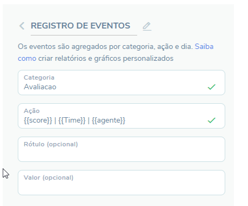Click the green checkmark in Ação field
Viewport: 248px width, 206px height.
pos(211,120)
